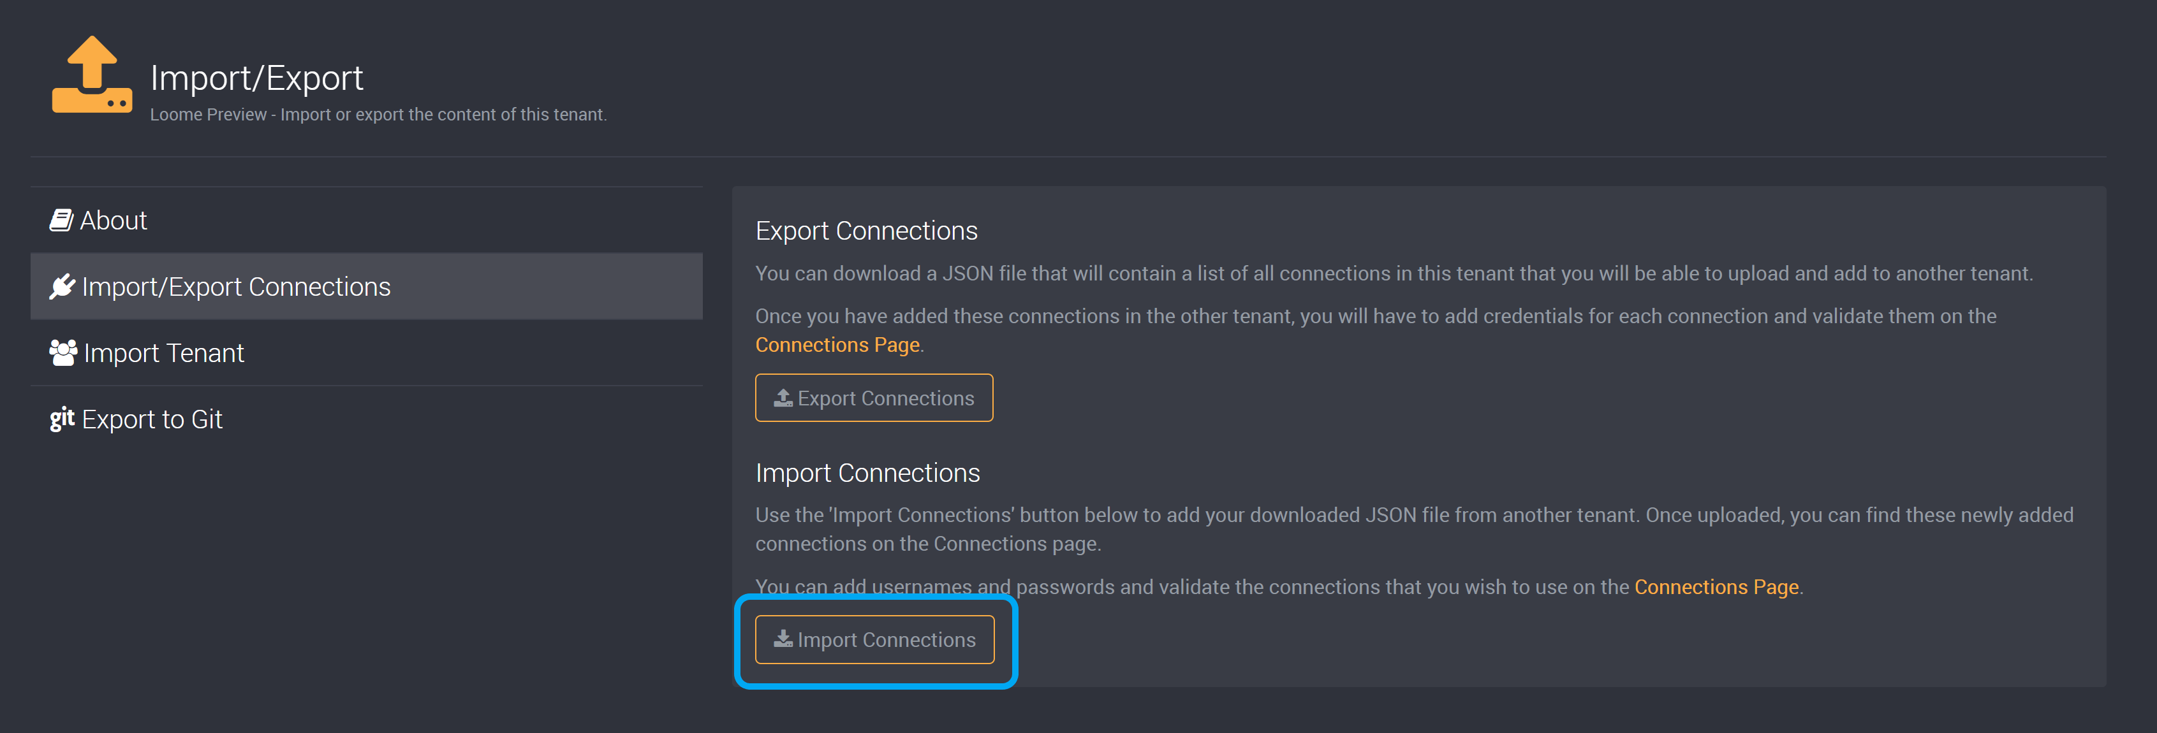Go to Export to Git section

pyautogui.click(x=367, y=418)
